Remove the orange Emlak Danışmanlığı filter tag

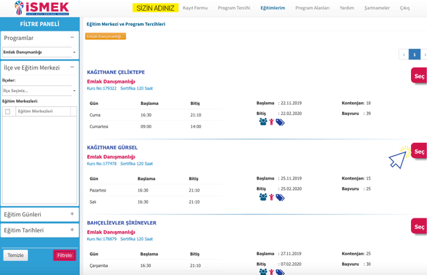pyautogui.click(x=105, y=36)
